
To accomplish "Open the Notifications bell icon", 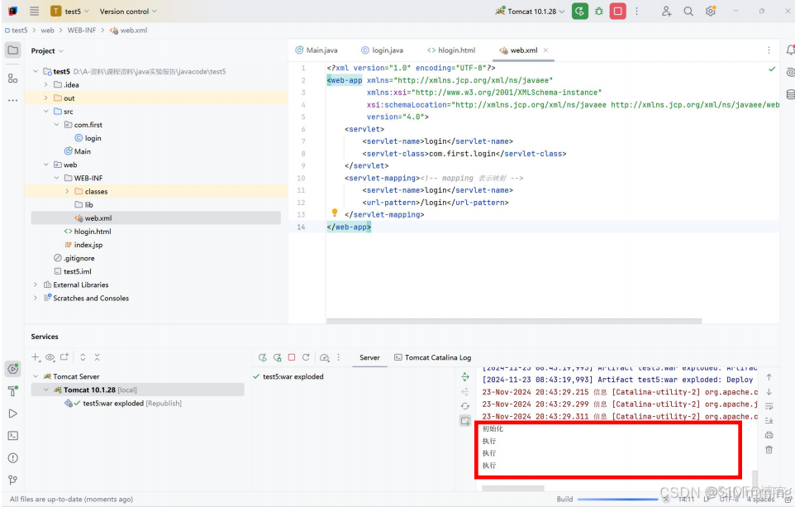I will (789, 50).
